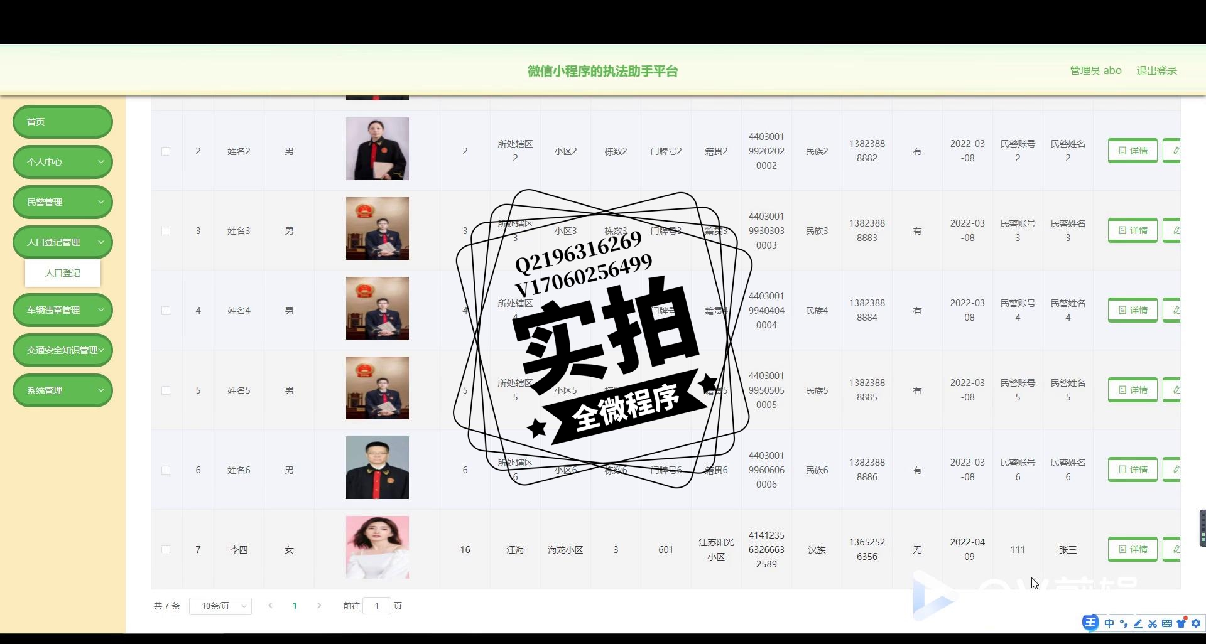The image size is (1206, 644).
Task: Open 详情 for row 姓名2
Action: tap(1133, 151)
